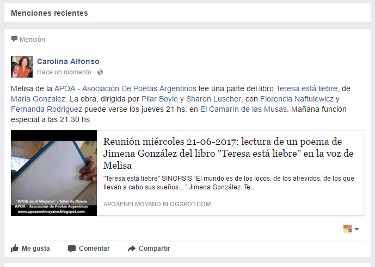The height and width of the screenshot is (267, 375).
Task: Follow the Teresa está liebre link
Action: [x=306, y=88]
